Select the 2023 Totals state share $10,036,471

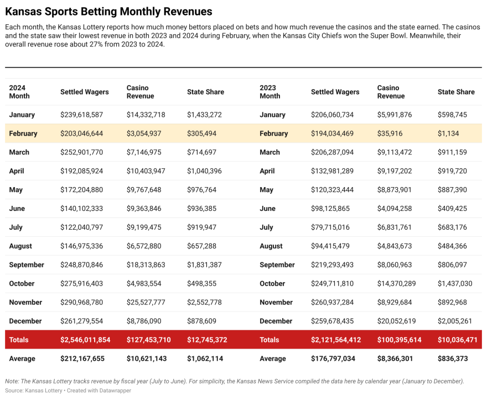(457, 340)
